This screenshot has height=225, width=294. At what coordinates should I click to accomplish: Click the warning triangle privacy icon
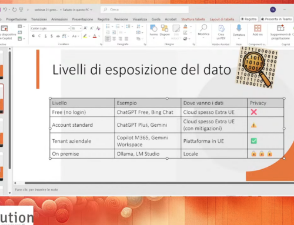click(253, 125)
